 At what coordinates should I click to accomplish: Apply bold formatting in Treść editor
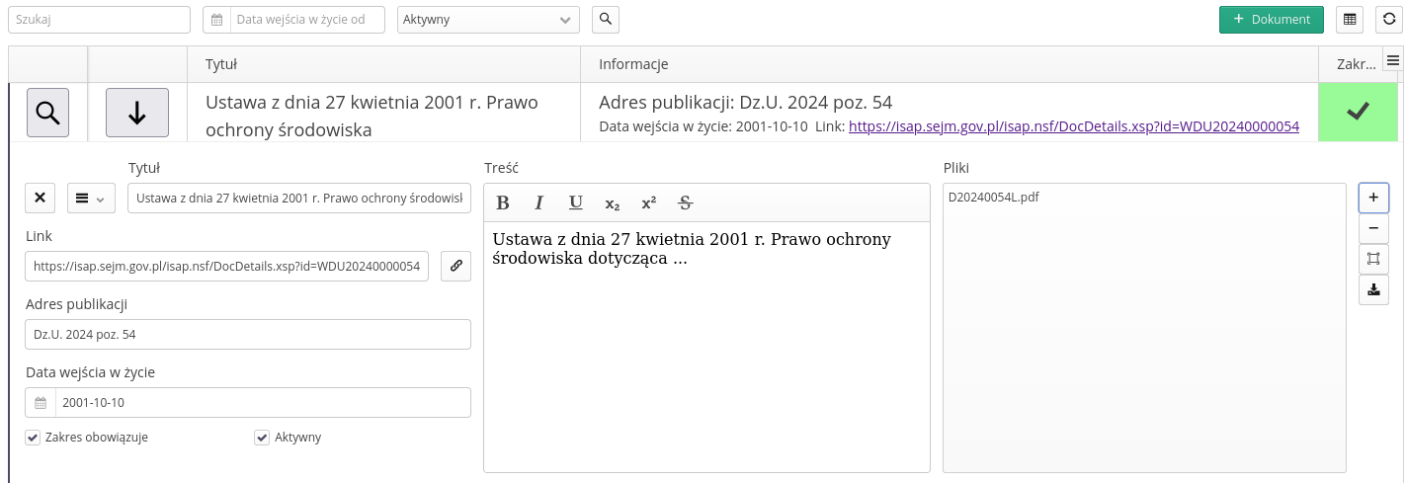[503, 203]
